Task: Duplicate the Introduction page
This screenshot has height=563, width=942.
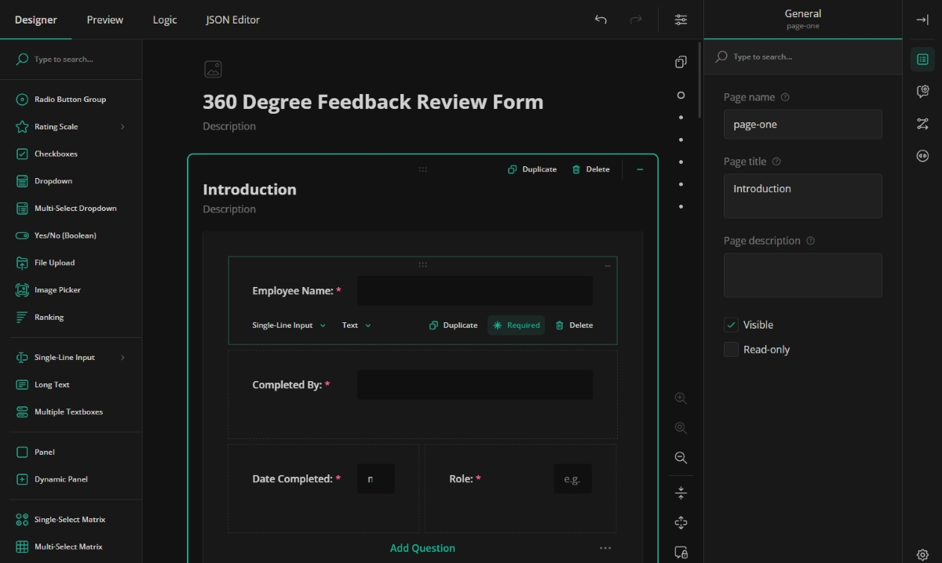Action: coord(532,169)
